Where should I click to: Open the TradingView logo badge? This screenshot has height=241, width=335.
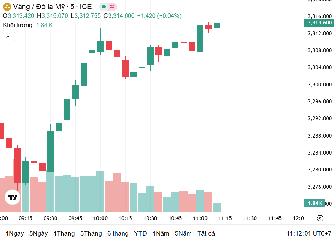(13, 197)
